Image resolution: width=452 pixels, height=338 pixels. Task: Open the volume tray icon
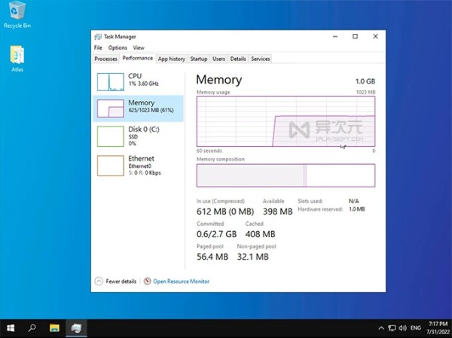point(402,328)
